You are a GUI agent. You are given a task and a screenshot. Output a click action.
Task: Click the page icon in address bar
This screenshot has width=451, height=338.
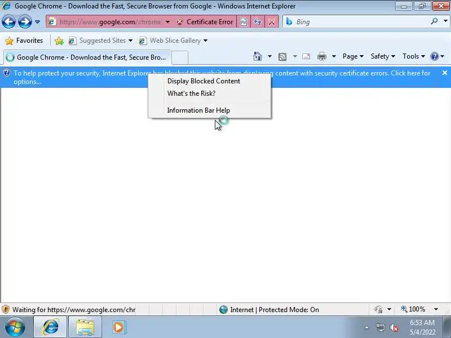(52, 22)
